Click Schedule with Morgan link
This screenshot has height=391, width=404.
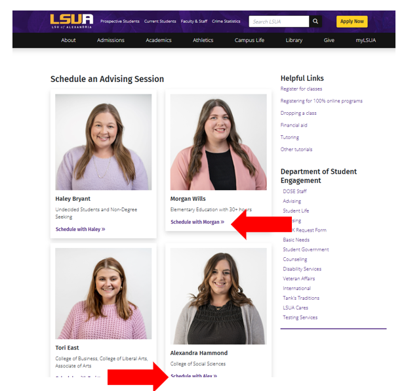tap(197, 222)
